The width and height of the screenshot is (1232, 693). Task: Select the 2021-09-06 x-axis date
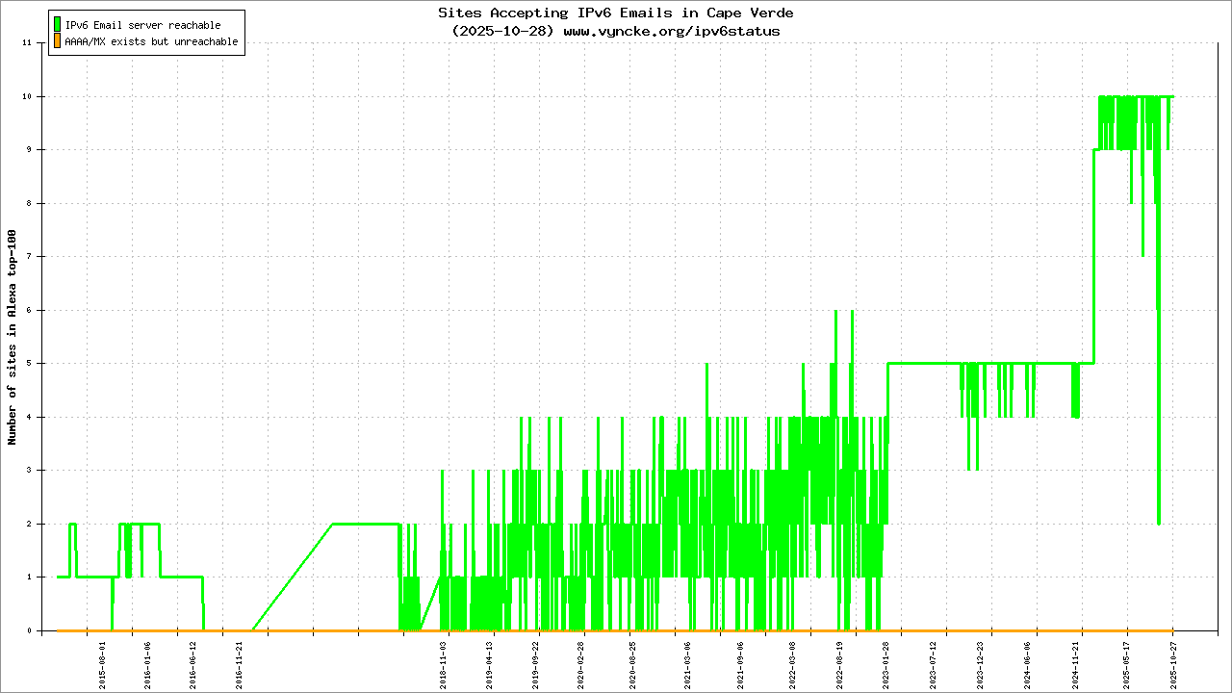tap(740, 665)
